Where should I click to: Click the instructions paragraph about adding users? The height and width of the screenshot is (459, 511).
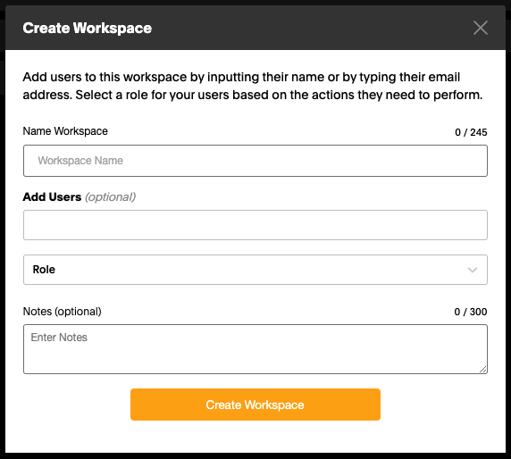coord(253,86)
